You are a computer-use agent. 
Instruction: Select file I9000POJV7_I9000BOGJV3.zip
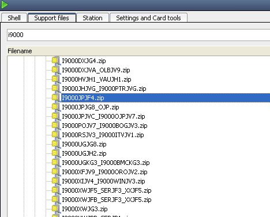[x=104, y=126]
